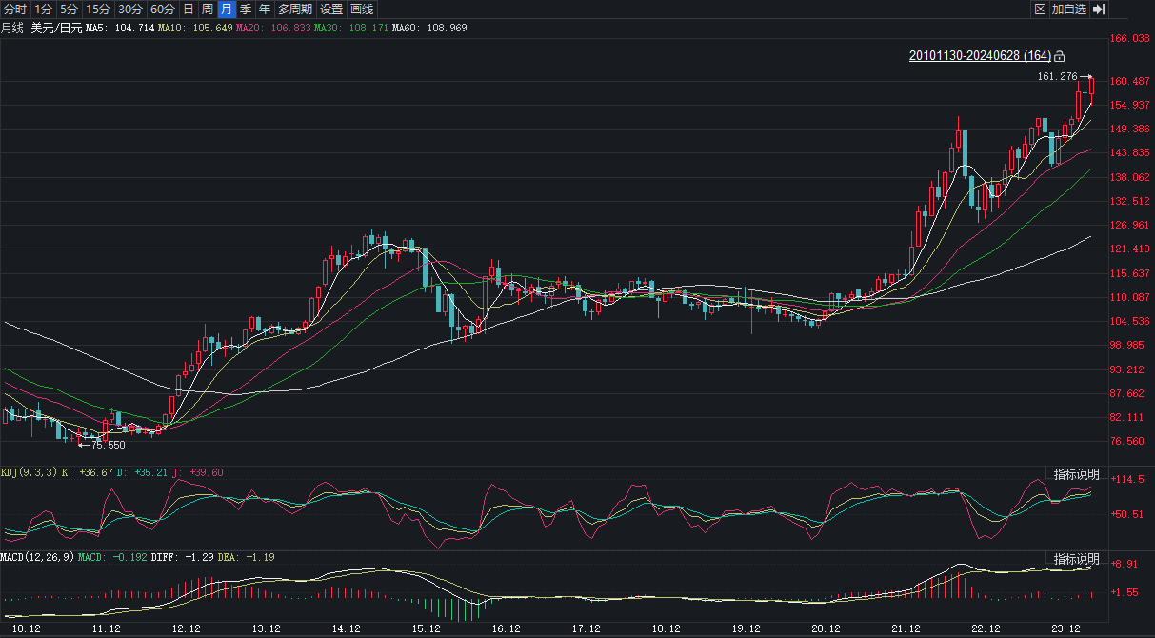
Task: Select the yearly 年 period
Action: click(x=265, y=10)
